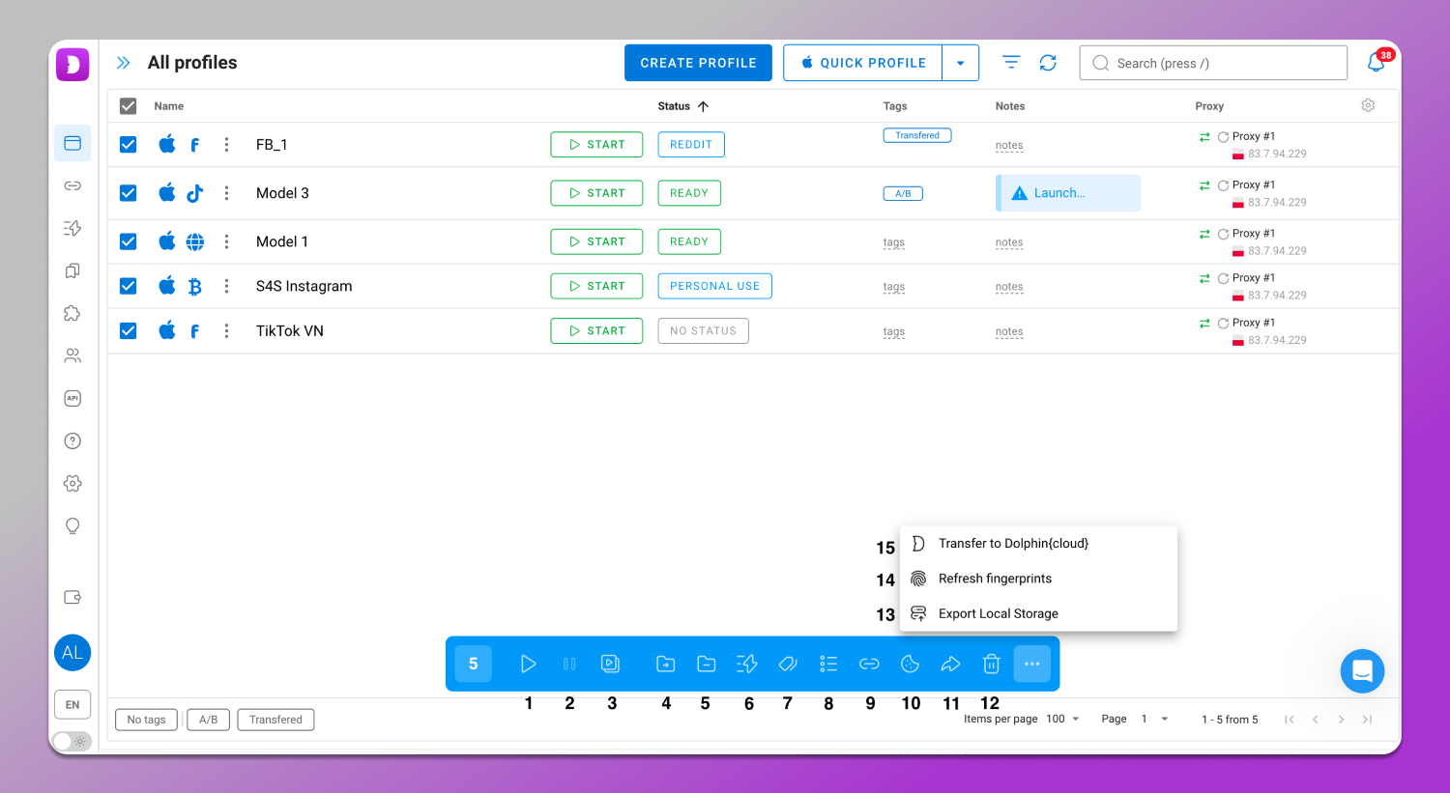This screenshot has width=1450, height=793.
Task: Click table column settings gear icon
Action: [x=1368, y=105]
